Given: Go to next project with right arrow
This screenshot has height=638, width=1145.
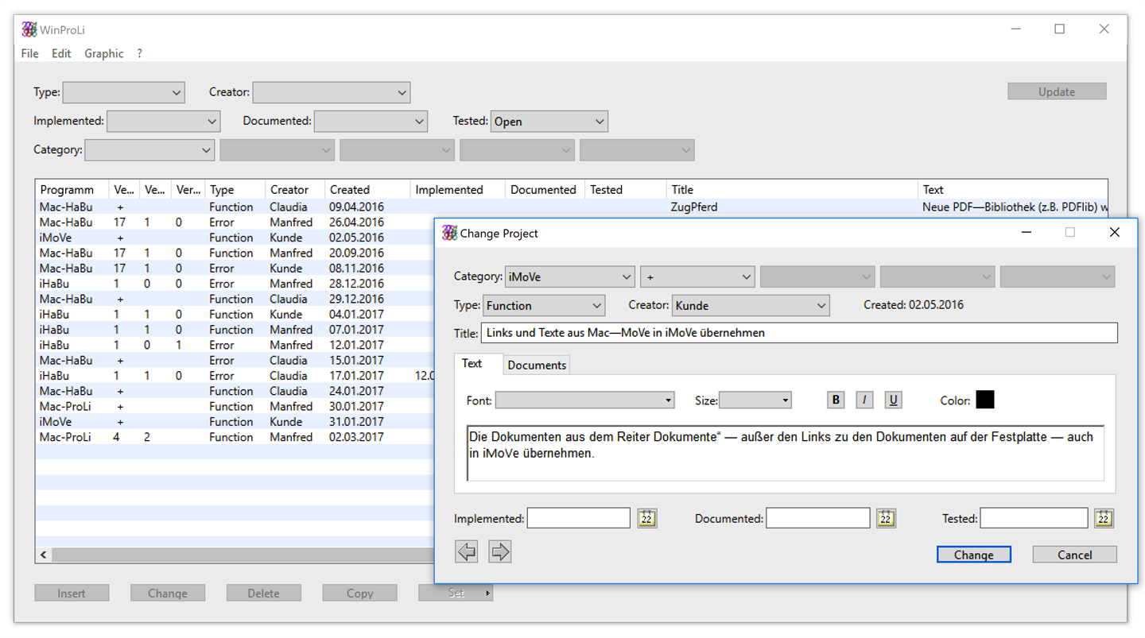Looking at the screenshot, I should pos(500,551).
